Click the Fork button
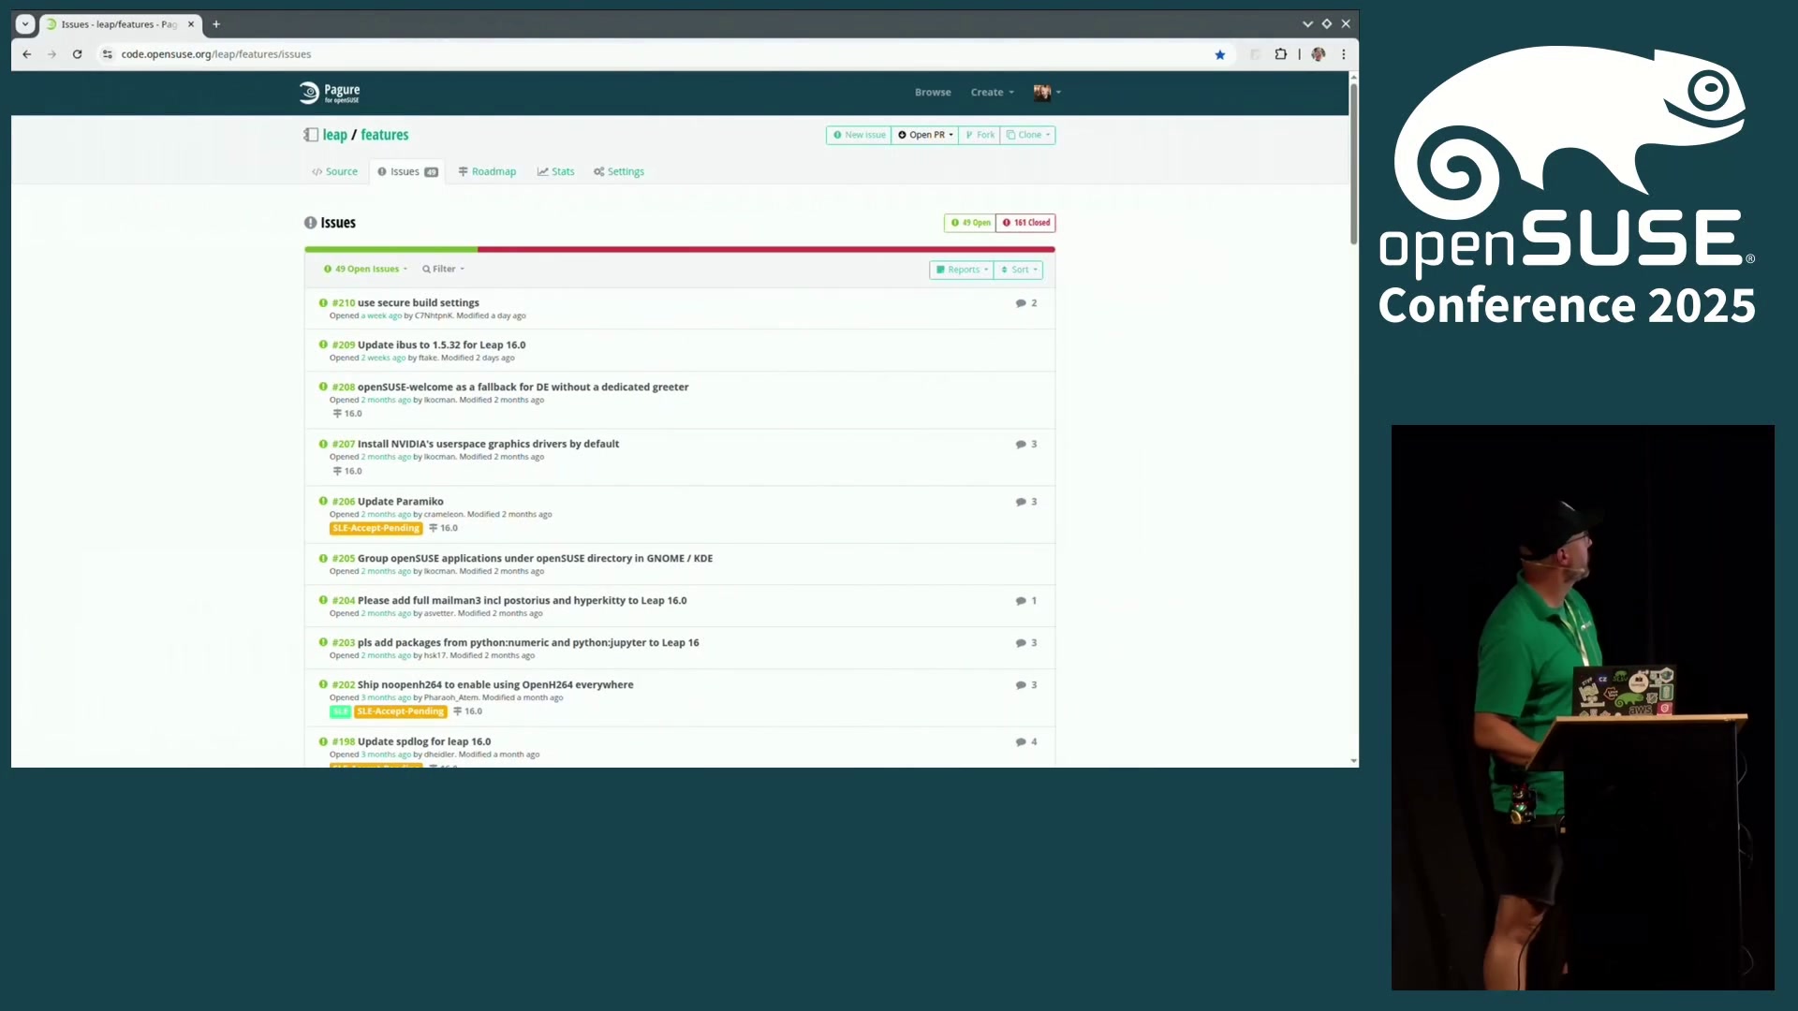The image size is (1798, 1011). 980,135
